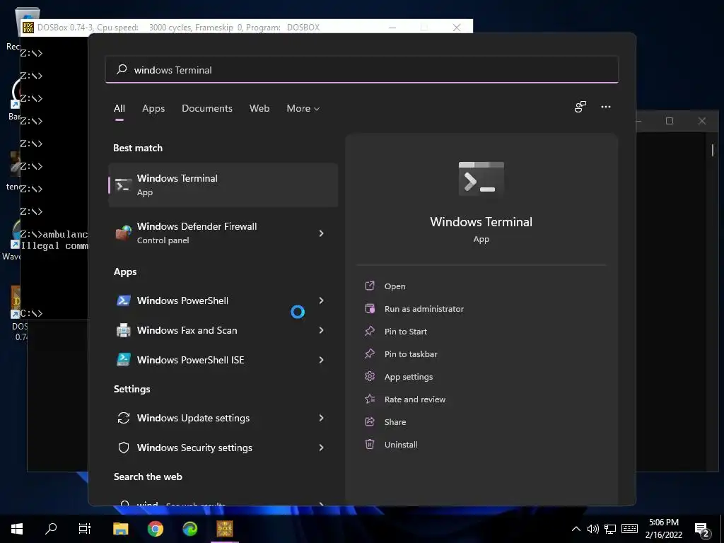Screen dimensions: 724x543
Task: Click Rate and review
Action: coord(414,399)
